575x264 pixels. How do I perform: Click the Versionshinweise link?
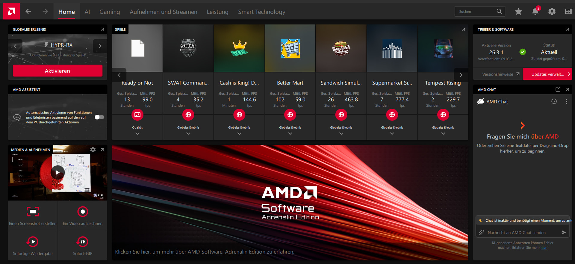[500, 74]
